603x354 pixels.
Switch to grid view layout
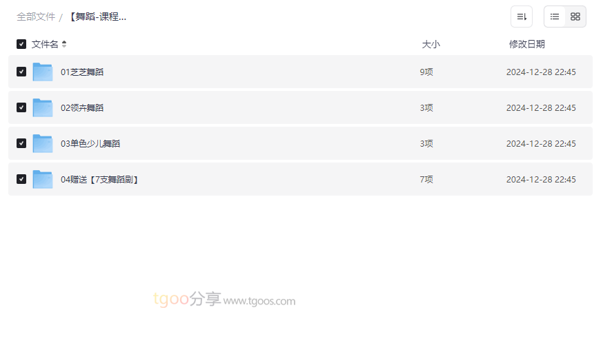tap(575, 17)
